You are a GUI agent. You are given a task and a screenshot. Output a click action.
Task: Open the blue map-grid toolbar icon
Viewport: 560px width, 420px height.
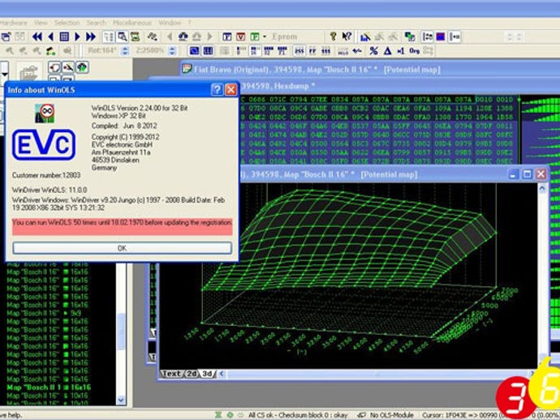point(64,36)
